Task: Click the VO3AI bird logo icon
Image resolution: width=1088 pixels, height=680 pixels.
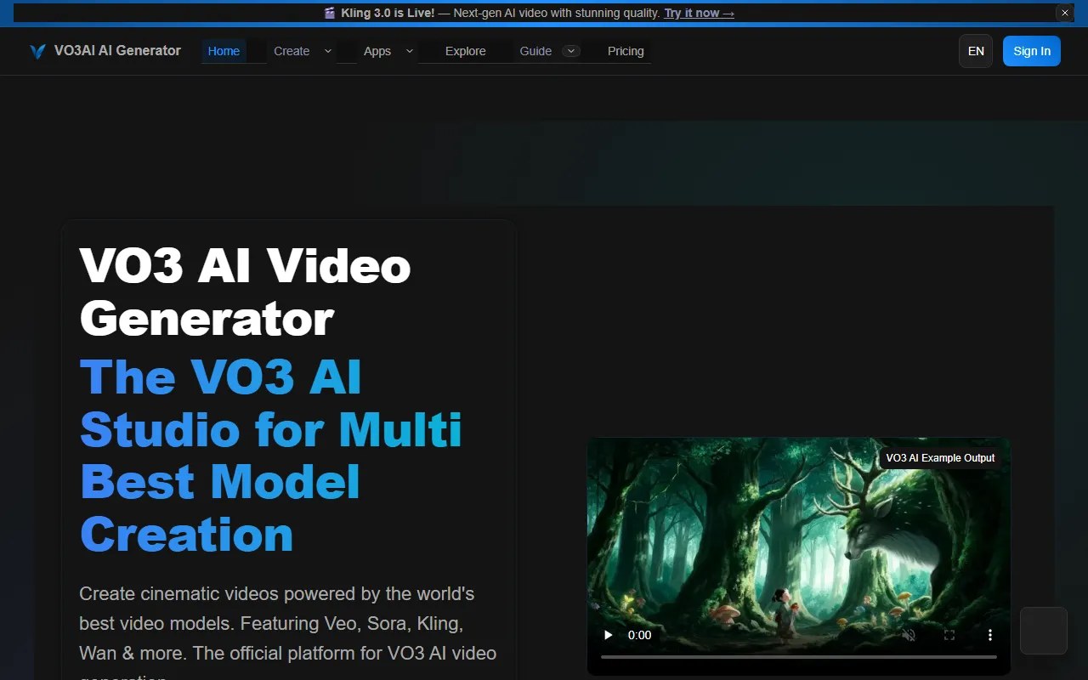Action: (x=37, y=51)
